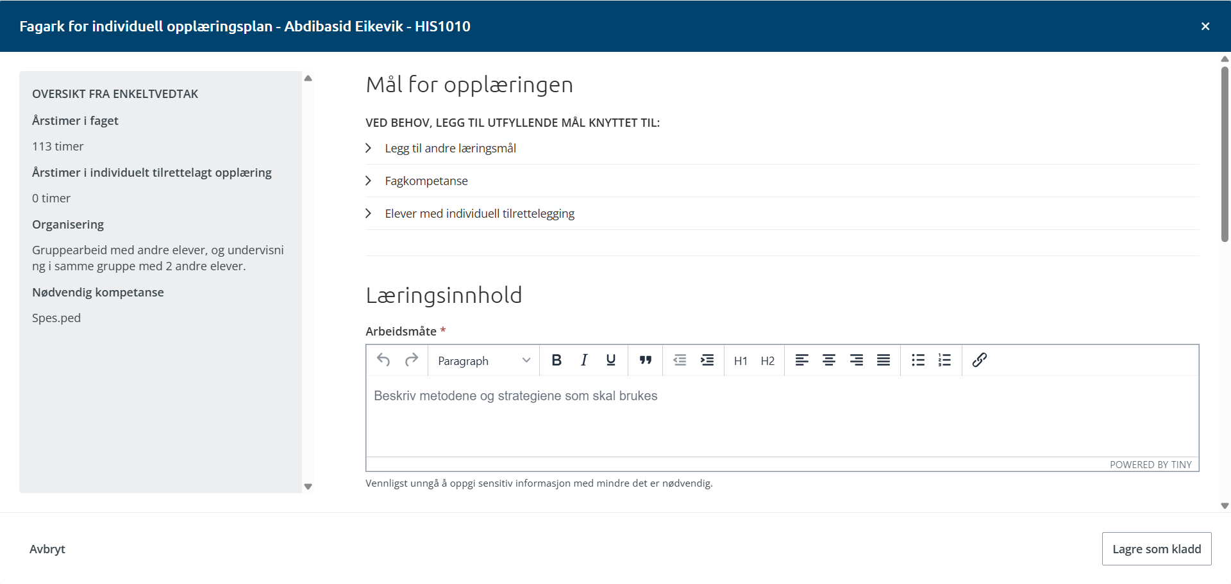
Task: Click in the Arbeidsmåte text area
Action: 782,416
